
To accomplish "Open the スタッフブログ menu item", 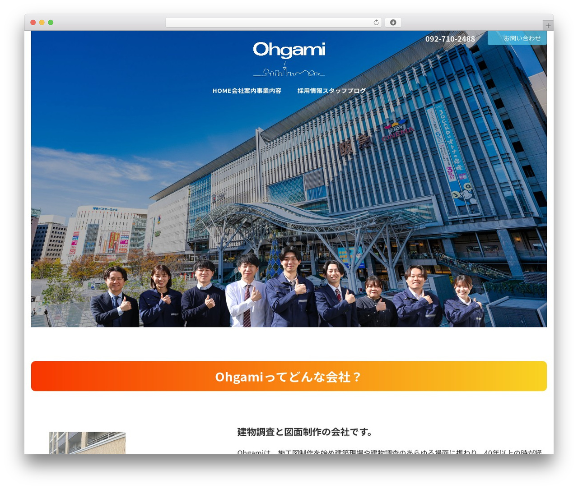I will coord(344,91).
